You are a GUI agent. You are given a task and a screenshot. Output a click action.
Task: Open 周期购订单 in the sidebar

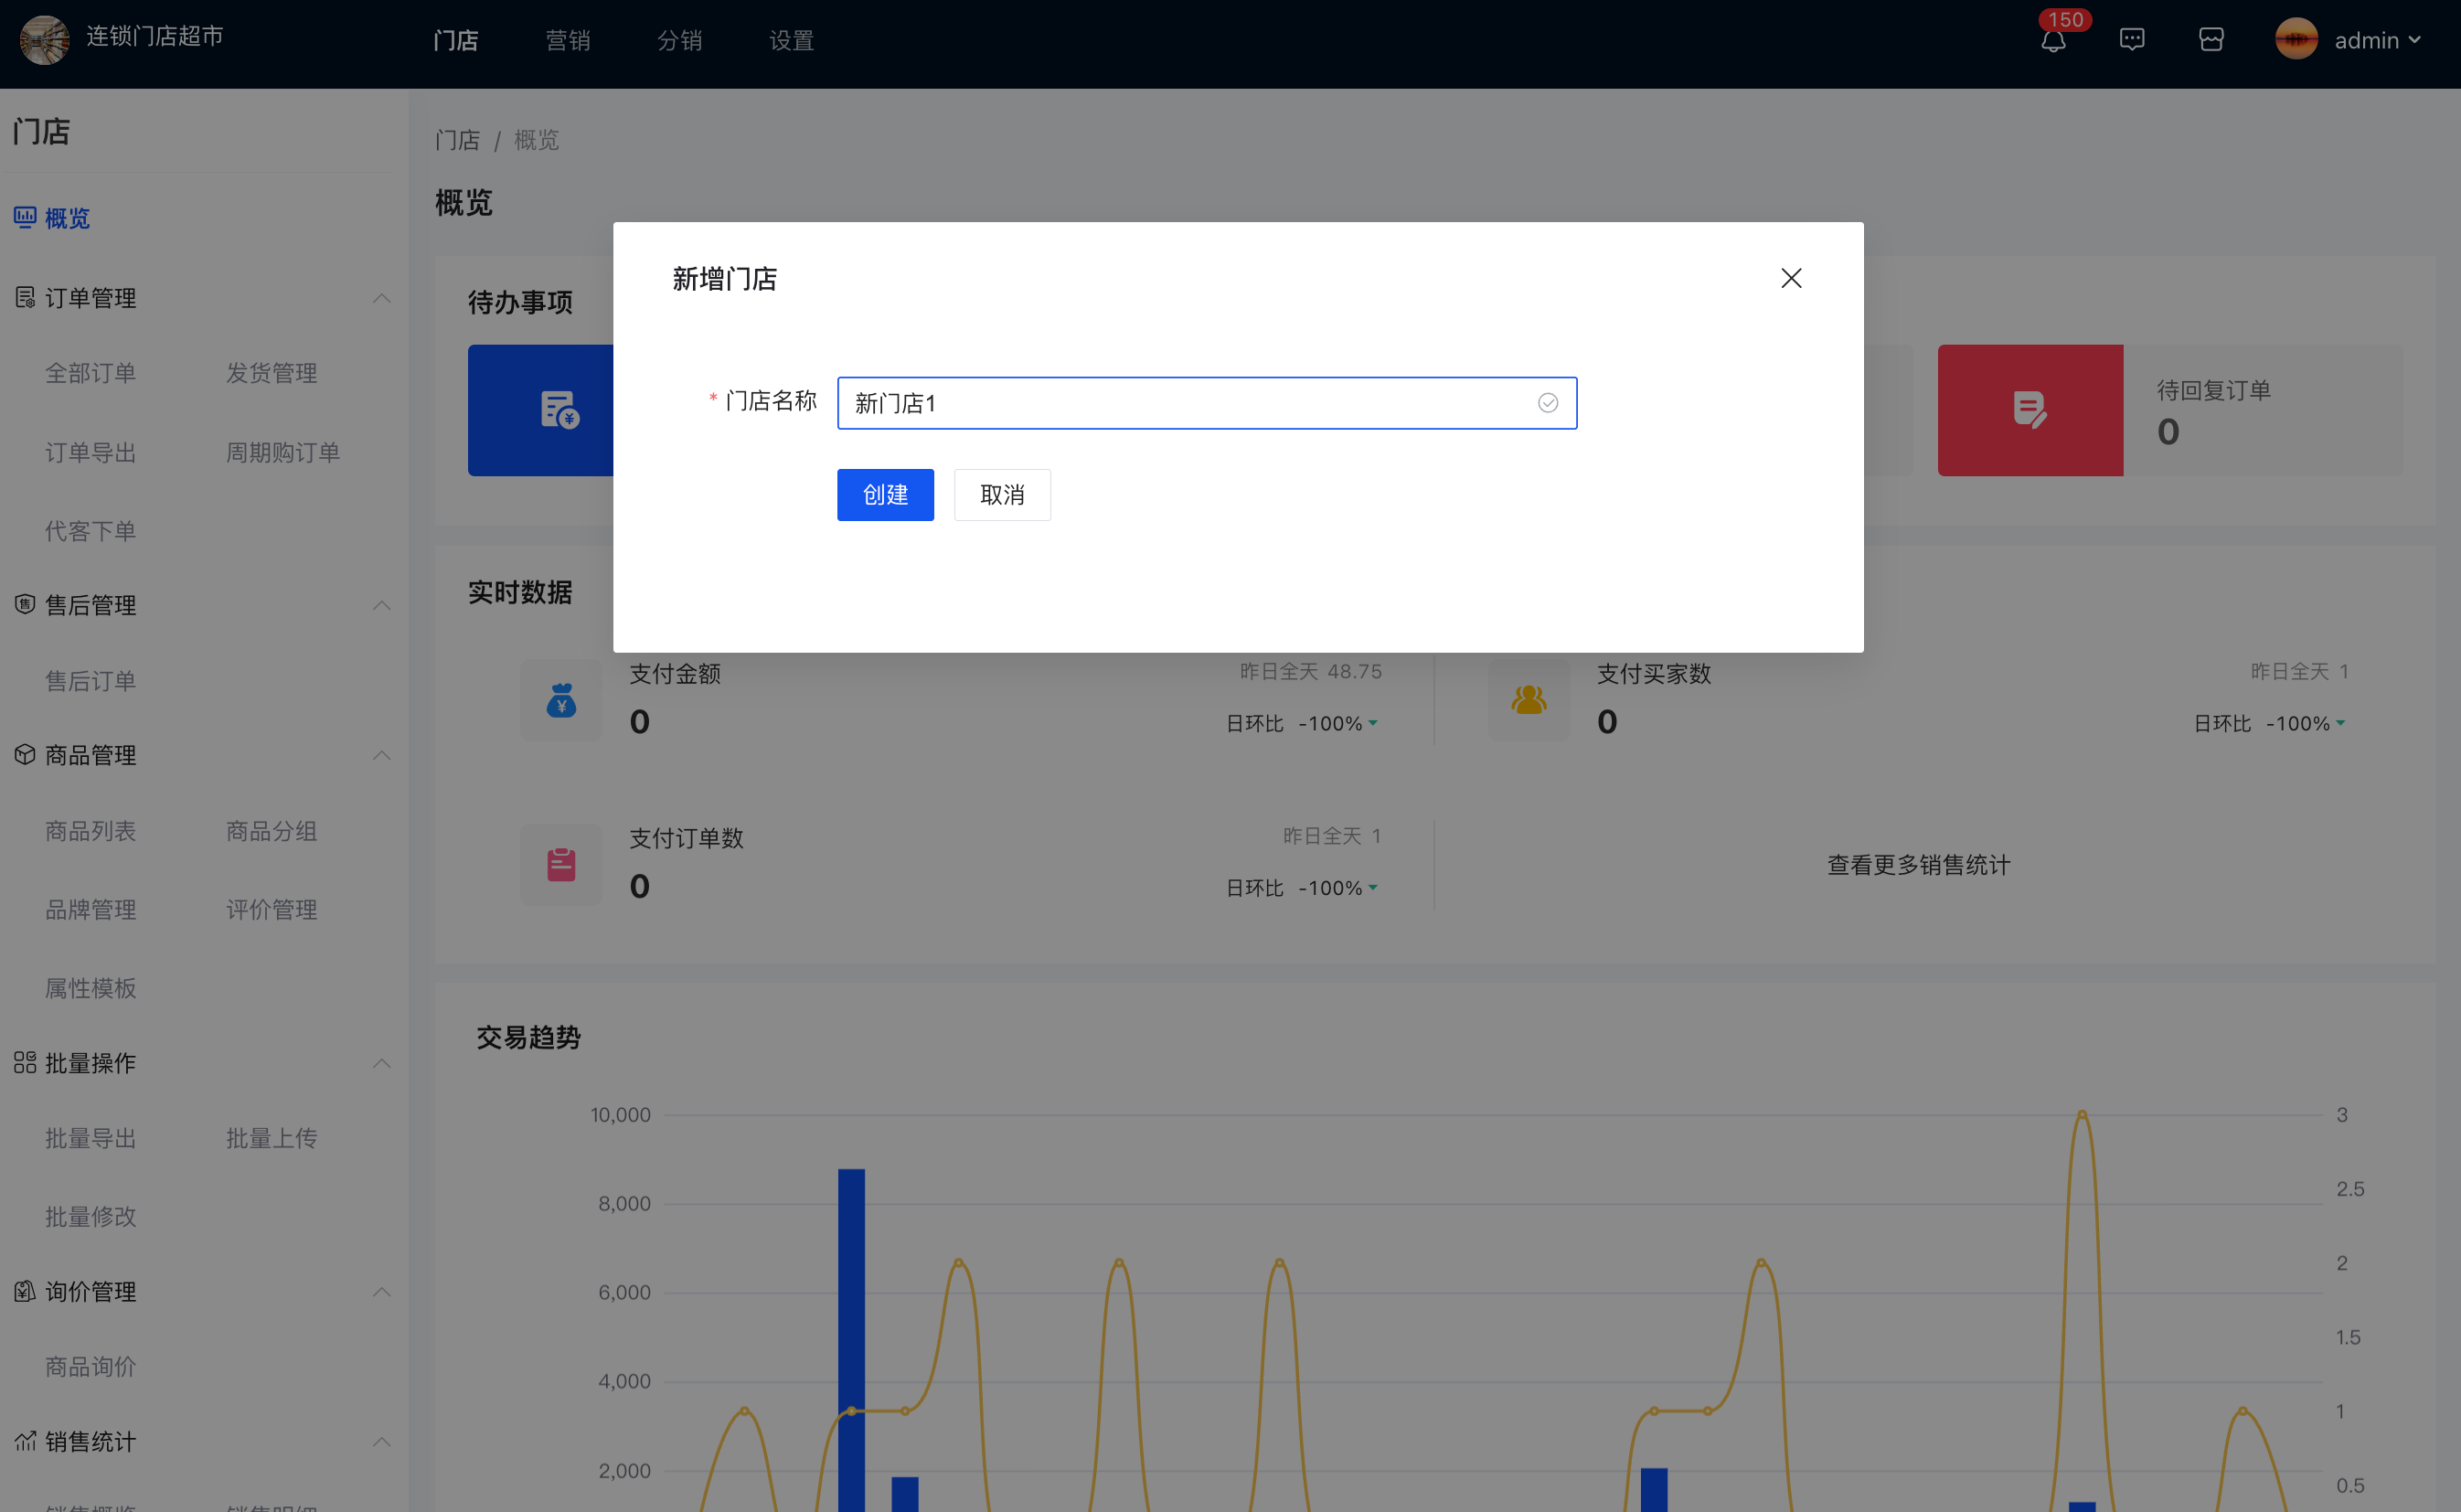point(283,452)
